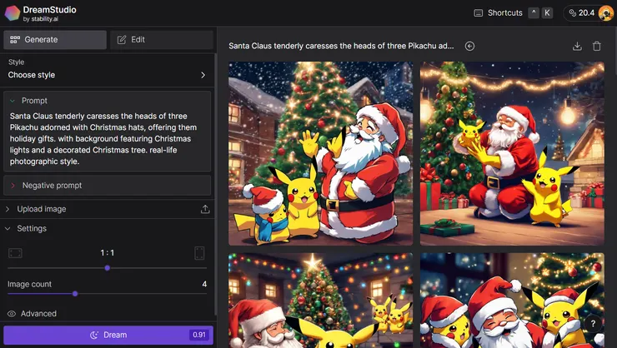Collapse the Settings section
The height and width of the screenshot is (348, 617).
(8, 229)
